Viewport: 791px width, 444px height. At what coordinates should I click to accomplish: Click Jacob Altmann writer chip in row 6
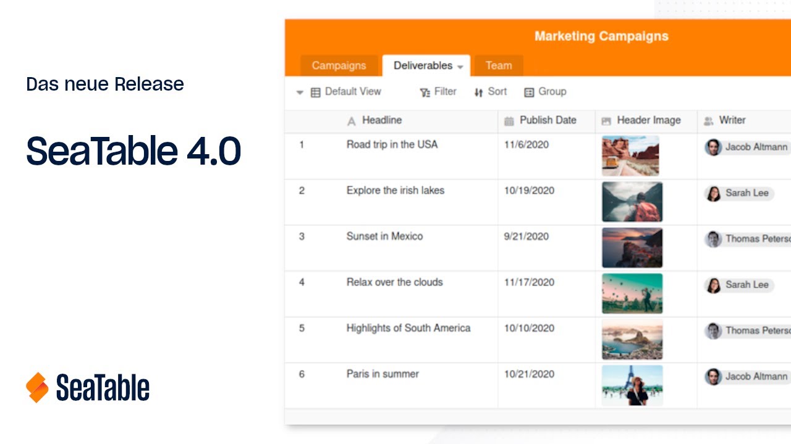click(x=747, y=376)
